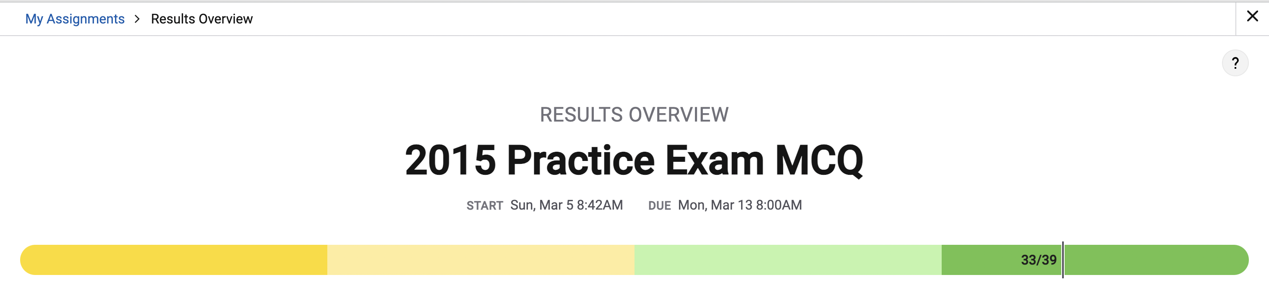Viewport: 1269px width, 306px height.
Task: Click the breadcrumb chevron separator
Action: click(x=136, y=19)
